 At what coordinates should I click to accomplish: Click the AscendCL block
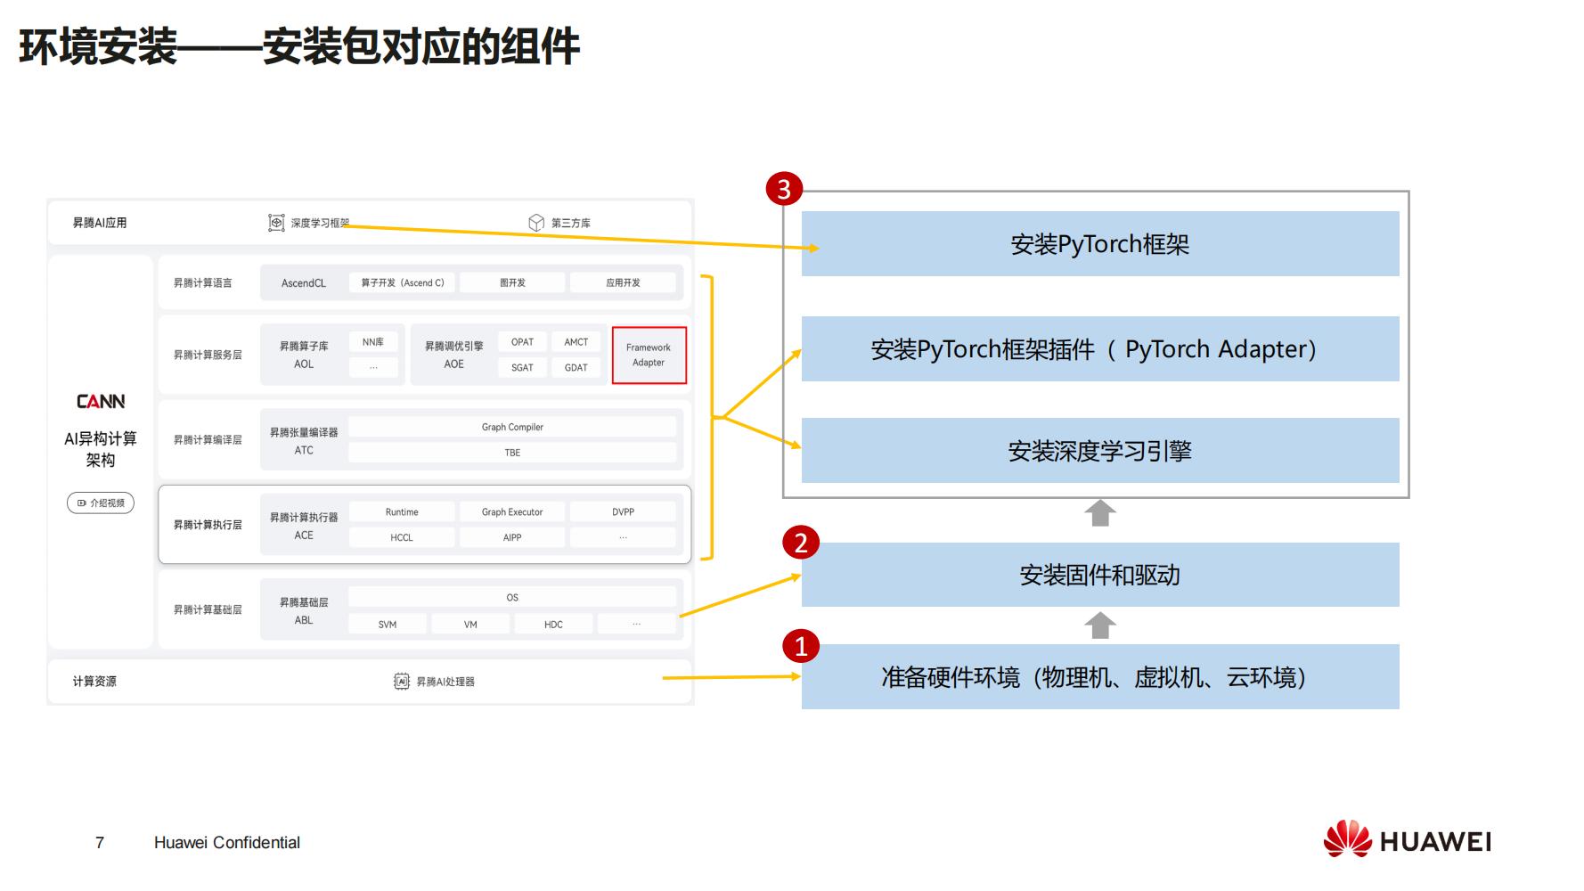click(x=304, y=282)
